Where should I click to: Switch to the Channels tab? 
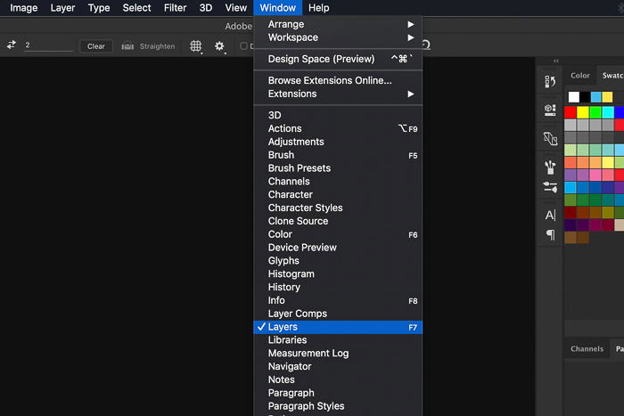point(587,349)
